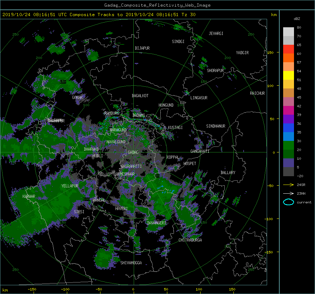Select the NARAGUND label
Viewport: 315px width, 294px height.
118,130
